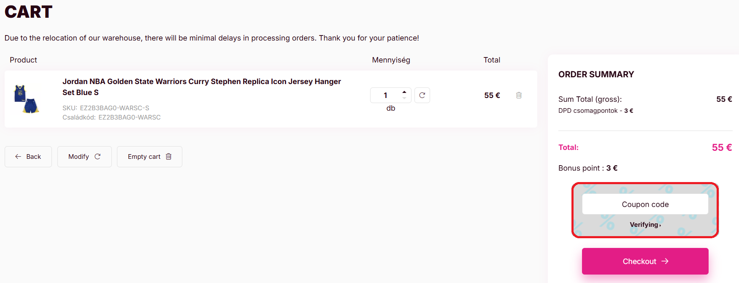
Task: Click the Családkód EZ2B3BAG0-WARSC text
Action: 129,117
